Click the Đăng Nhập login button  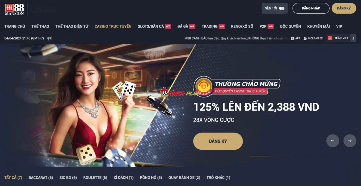pos(311,8)
